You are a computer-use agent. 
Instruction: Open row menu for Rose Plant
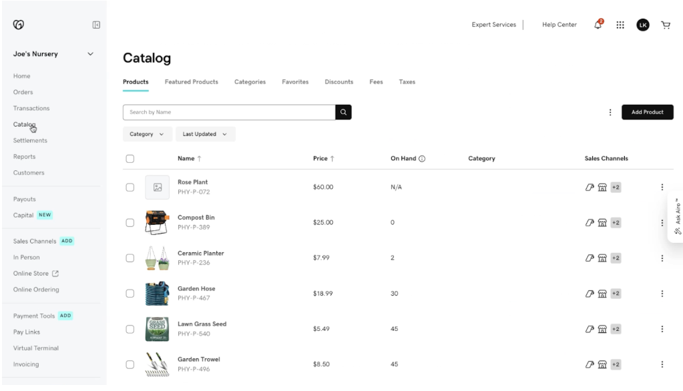[x=662, y=187]
